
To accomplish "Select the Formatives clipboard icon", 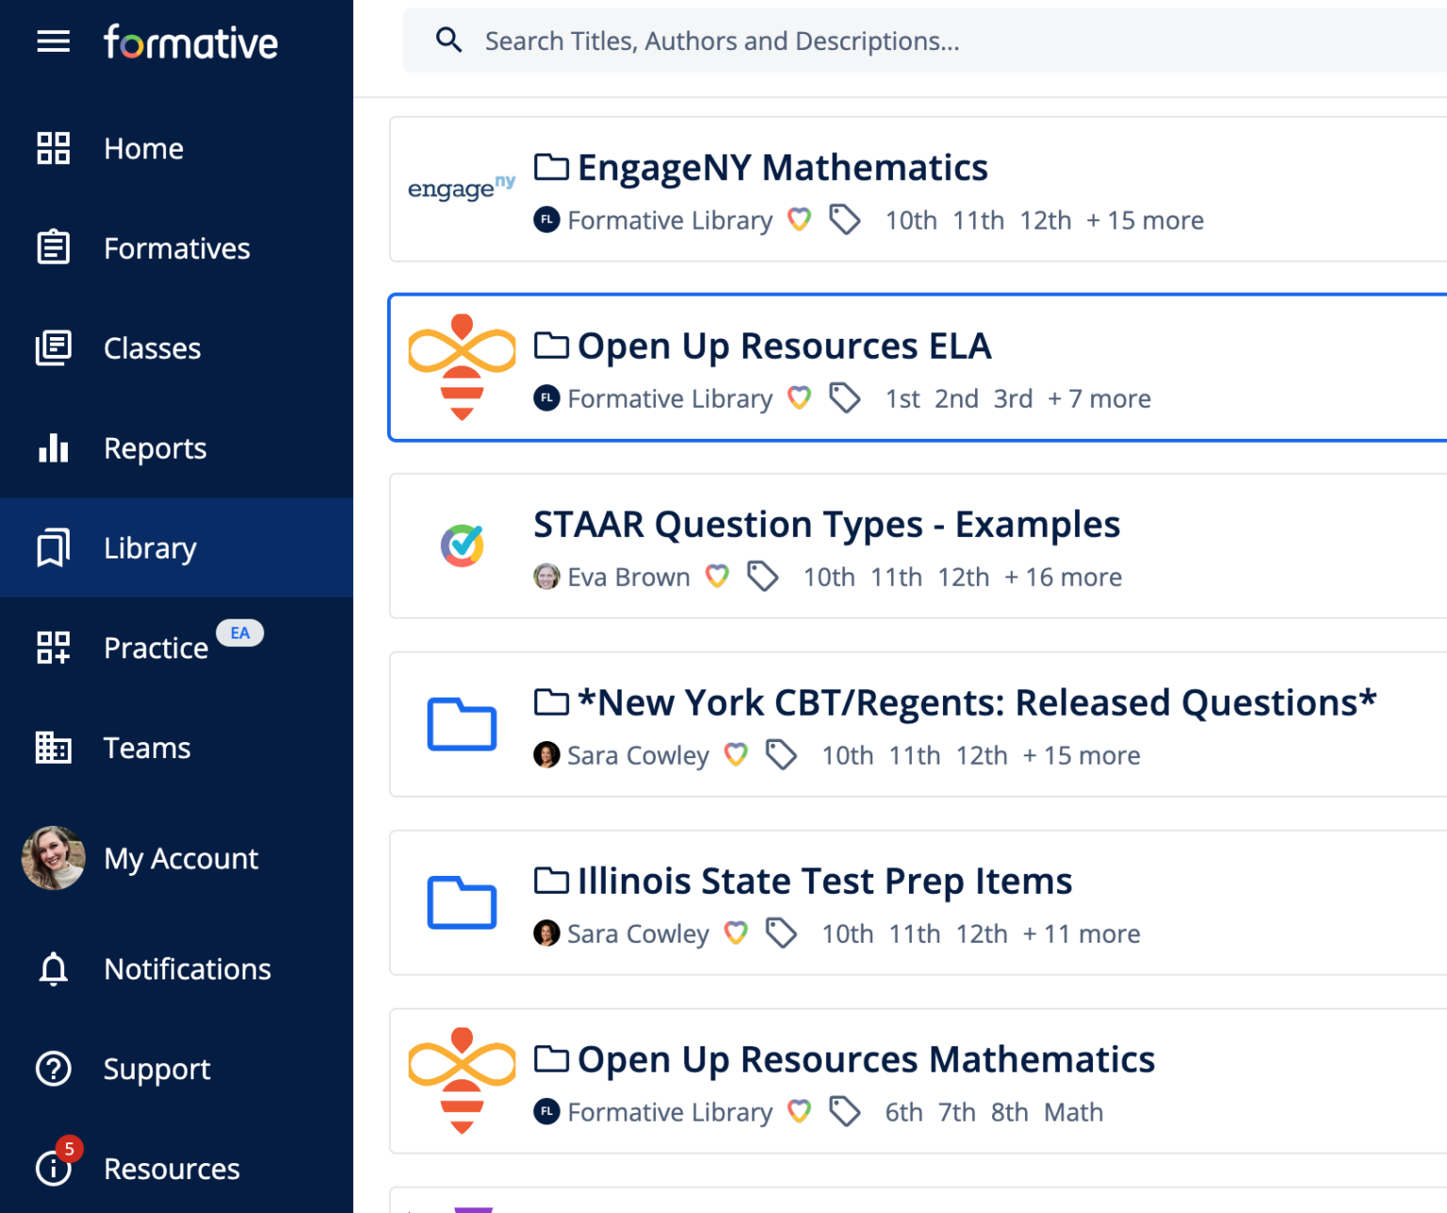I will (53, 248).
